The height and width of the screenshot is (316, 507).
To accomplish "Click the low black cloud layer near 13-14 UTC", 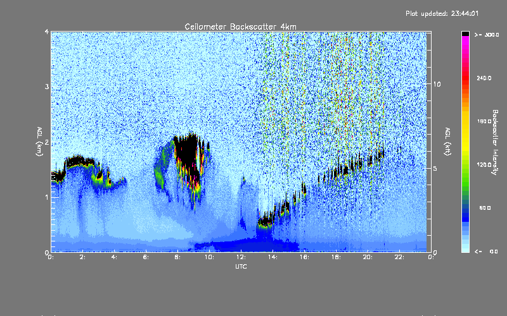I will tap(266, 221).
